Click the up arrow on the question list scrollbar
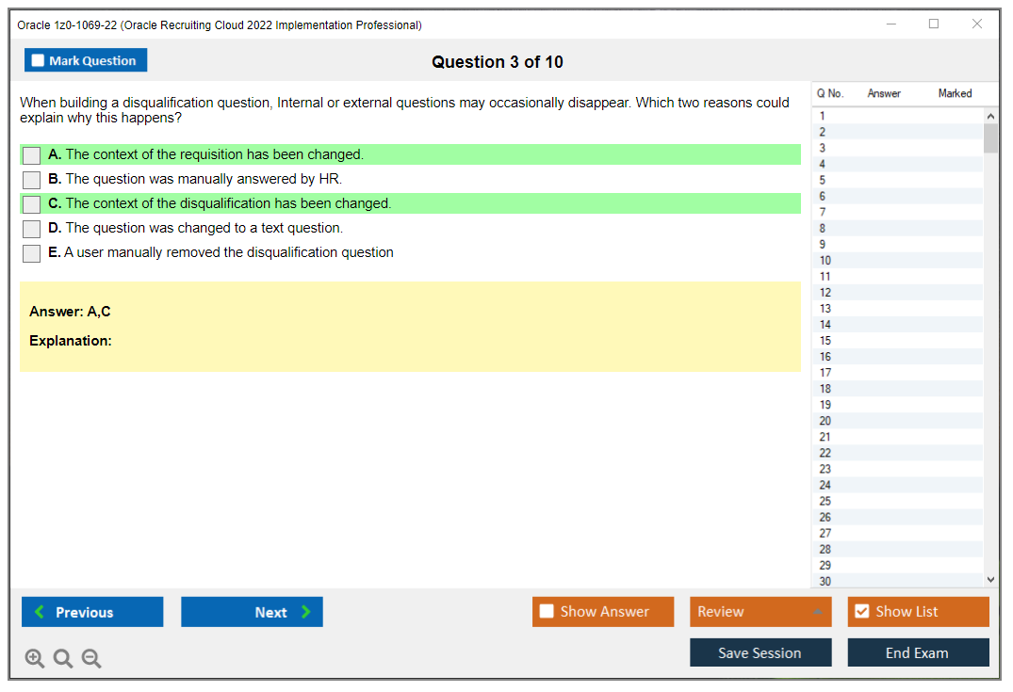The height and width of the screenshot is (692, 1013). 990,115
